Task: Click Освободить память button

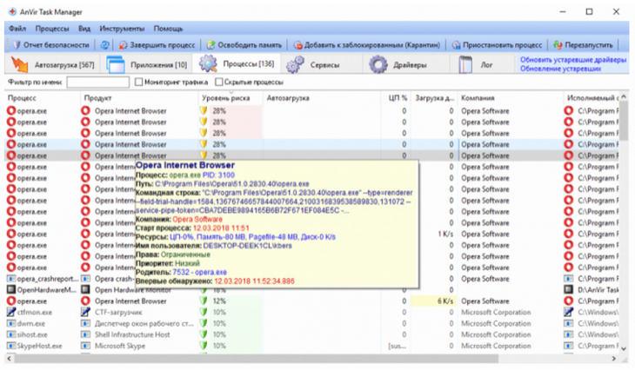Action: [x=244, y=45]
